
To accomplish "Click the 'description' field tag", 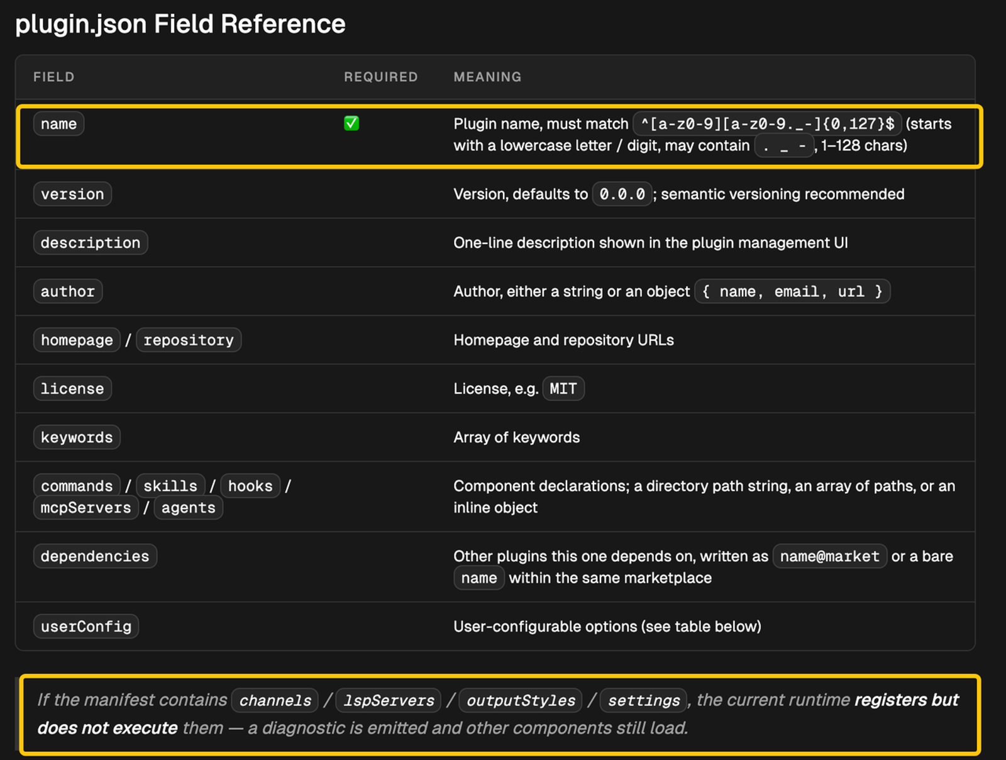I will click(91, 243).
